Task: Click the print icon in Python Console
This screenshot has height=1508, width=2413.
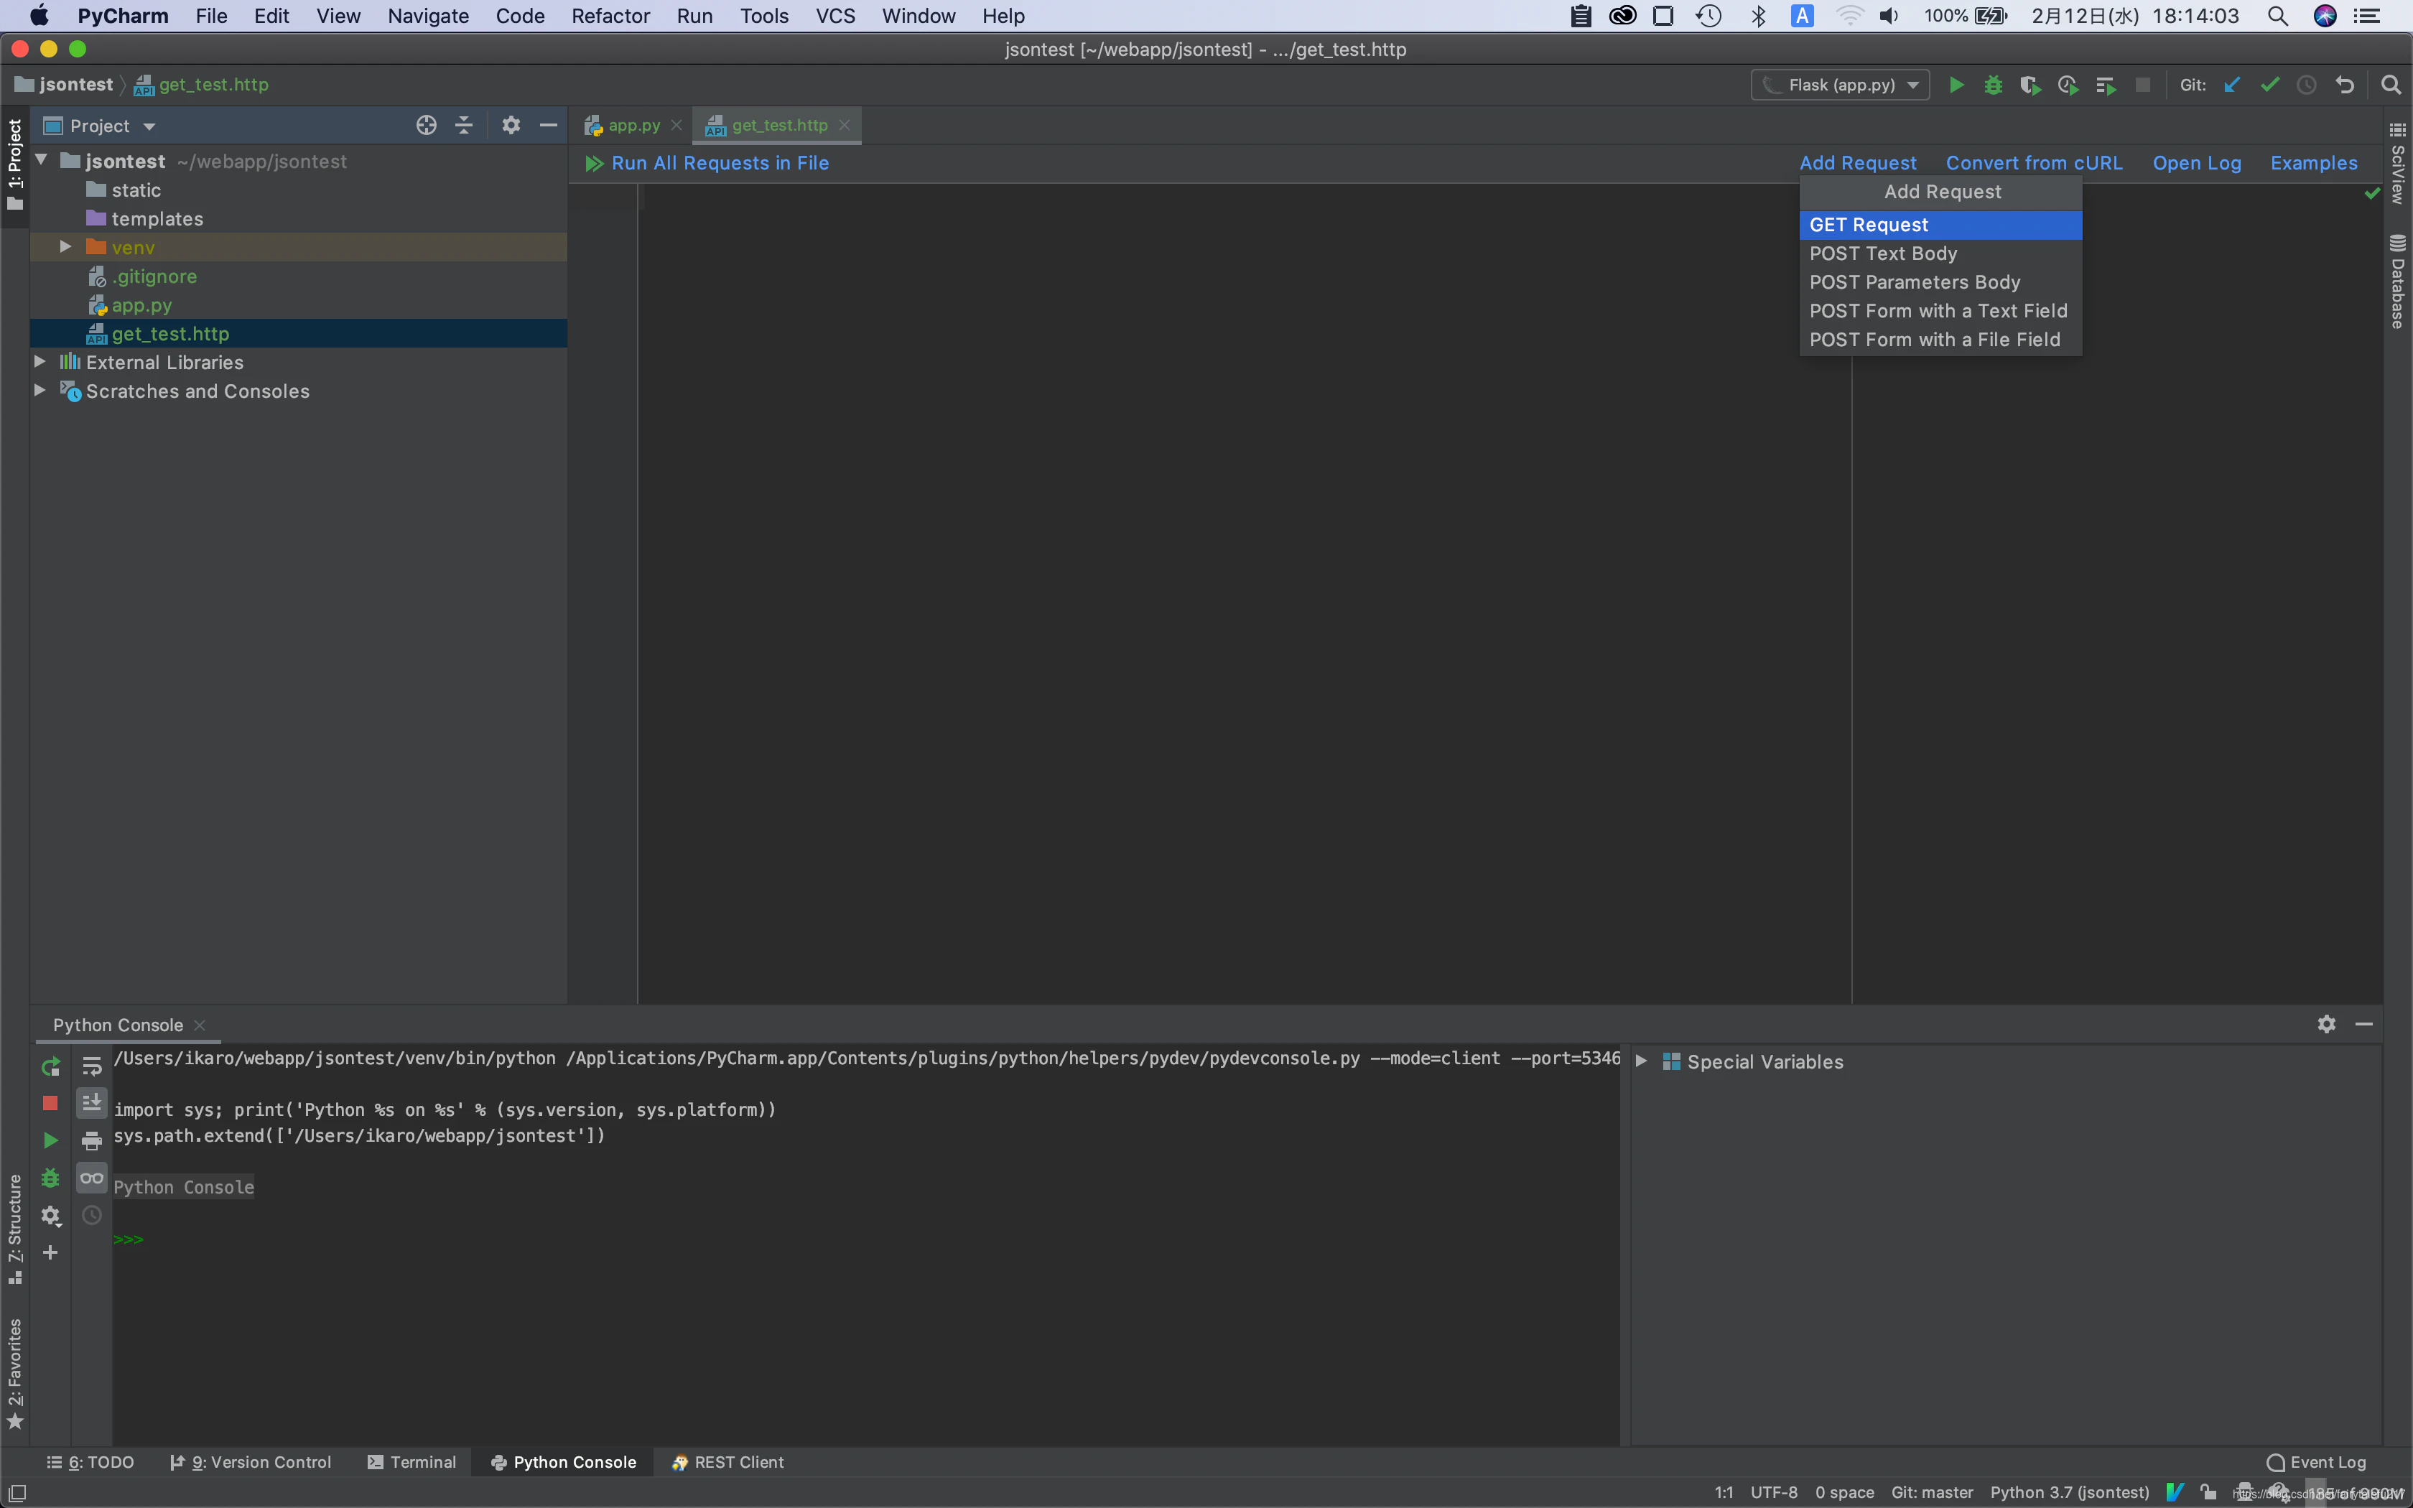Action: point(92,1141)
